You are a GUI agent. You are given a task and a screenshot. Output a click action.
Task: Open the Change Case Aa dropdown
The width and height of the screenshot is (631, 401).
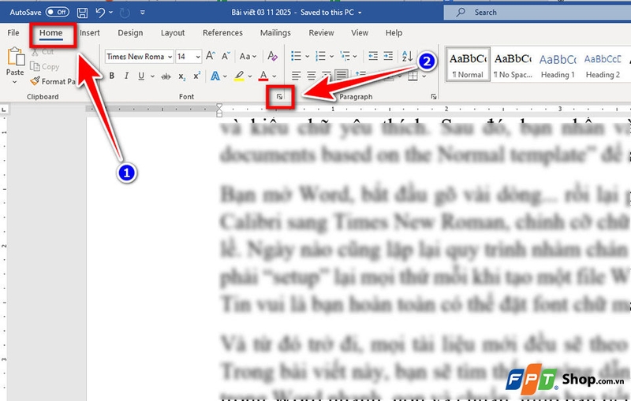pos(248,56)
